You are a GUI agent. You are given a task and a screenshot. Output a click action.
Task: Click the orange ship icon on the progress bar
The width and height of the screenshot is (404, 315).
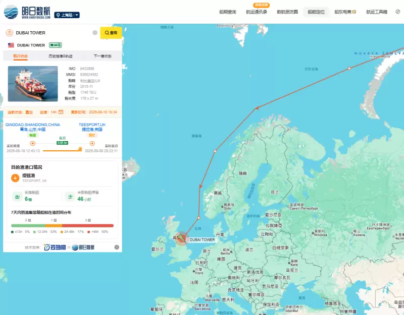coord(80,149)
